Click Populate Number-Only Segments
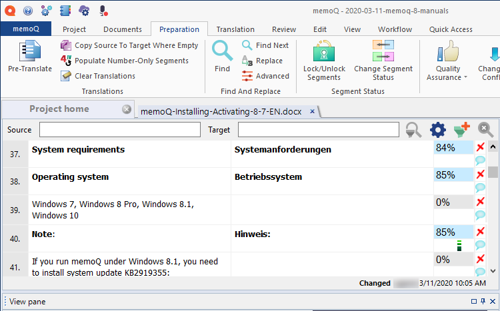The width and height of the screenshot is (500, 311). pyautogui.click(x=125, y=61)
